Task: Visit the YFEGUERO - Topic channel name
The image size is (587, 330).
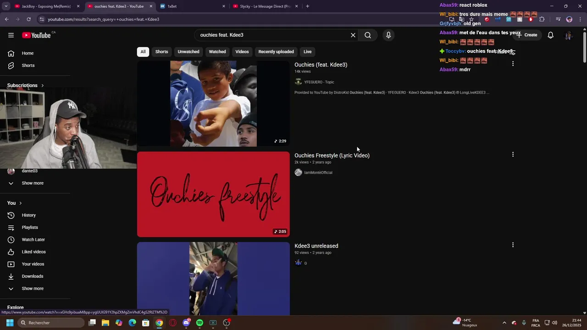Action: 319,82
